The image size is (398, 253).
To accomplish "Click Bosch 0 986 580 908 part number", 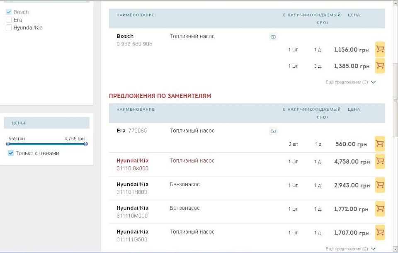I will click(x=134, y=44).
